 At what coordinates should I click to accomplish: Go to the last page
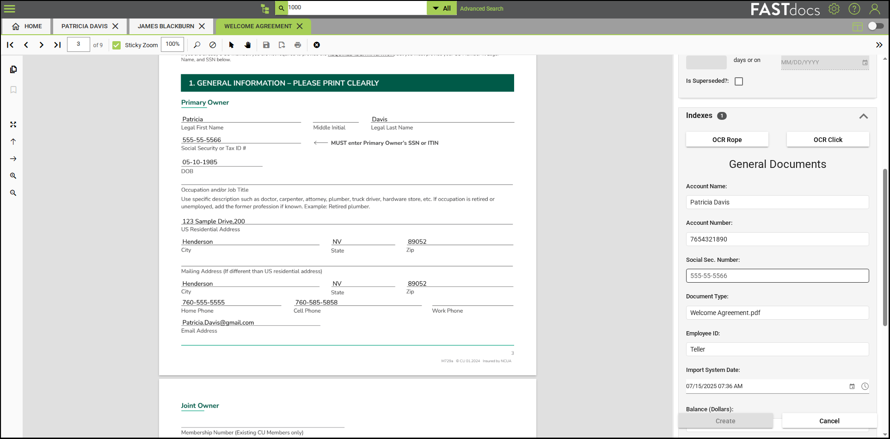coord(57,45)
